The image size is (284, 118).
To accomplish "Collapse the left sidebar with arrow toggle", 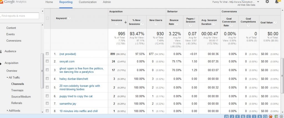I will [42, 11].
